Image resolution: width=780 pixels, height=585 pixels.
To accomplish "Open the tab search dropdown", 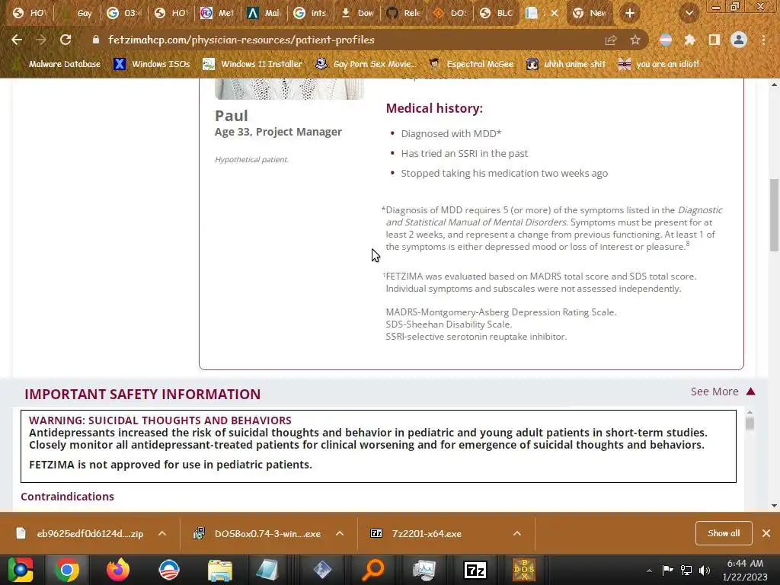I will 689,13.
